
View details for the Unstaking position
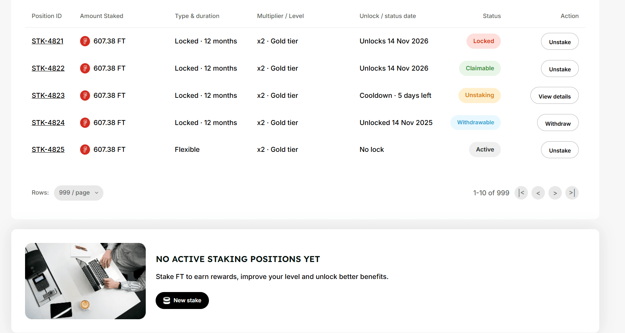click(x=554, y=96)
